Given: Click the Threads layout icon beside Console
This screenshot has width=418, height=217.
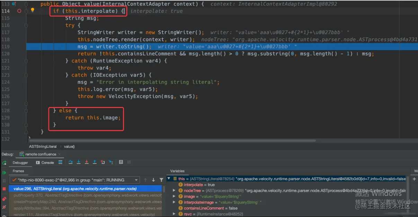Looking at the screenshot, I should [60, 162].
